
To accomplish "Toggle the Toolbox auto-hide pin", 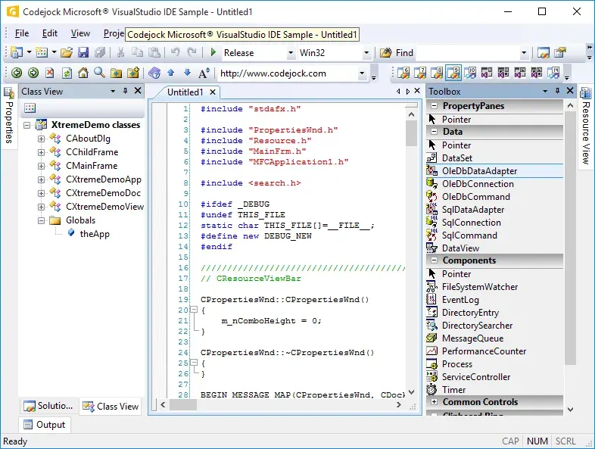I will tap(557, 91).
